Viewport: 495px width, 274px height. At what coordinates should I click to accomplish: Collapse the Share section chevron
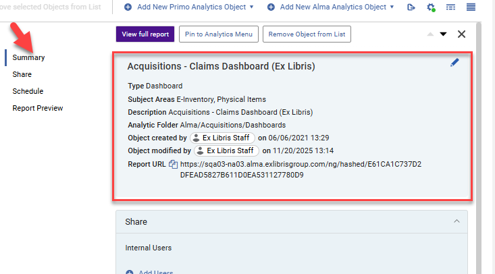point(457,221)
